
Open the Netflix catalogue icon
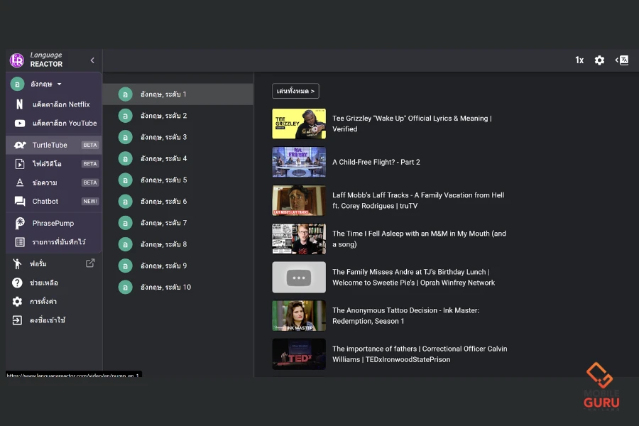pos(19,104)
